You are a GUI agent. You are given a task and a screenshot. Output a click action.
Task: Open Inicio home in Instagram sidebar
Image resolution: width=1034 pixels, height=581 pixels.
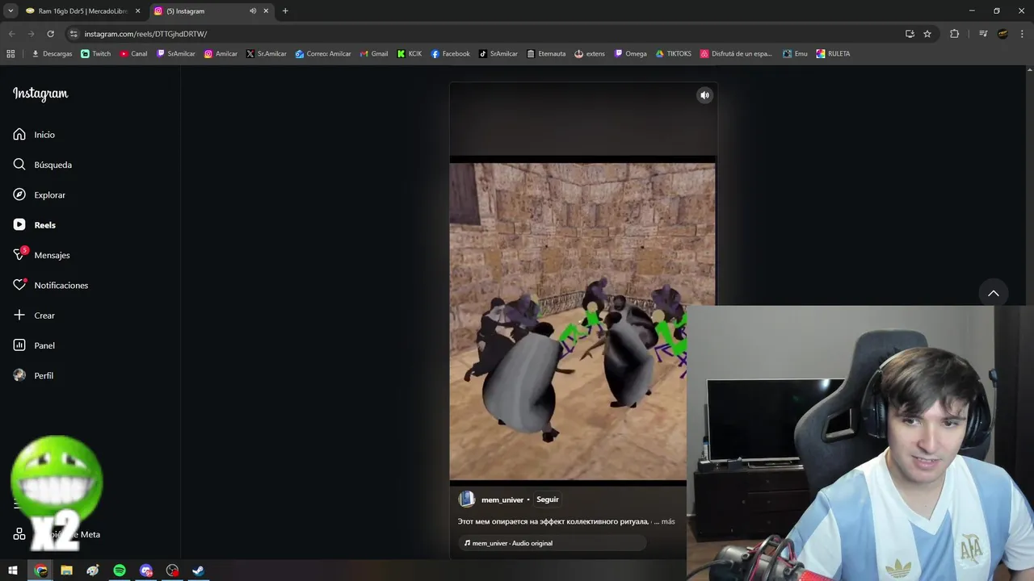tap(34, 135)
